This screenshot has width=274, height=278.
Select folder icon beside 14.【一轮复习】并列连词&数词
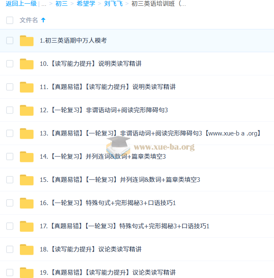tap(26, 157)
